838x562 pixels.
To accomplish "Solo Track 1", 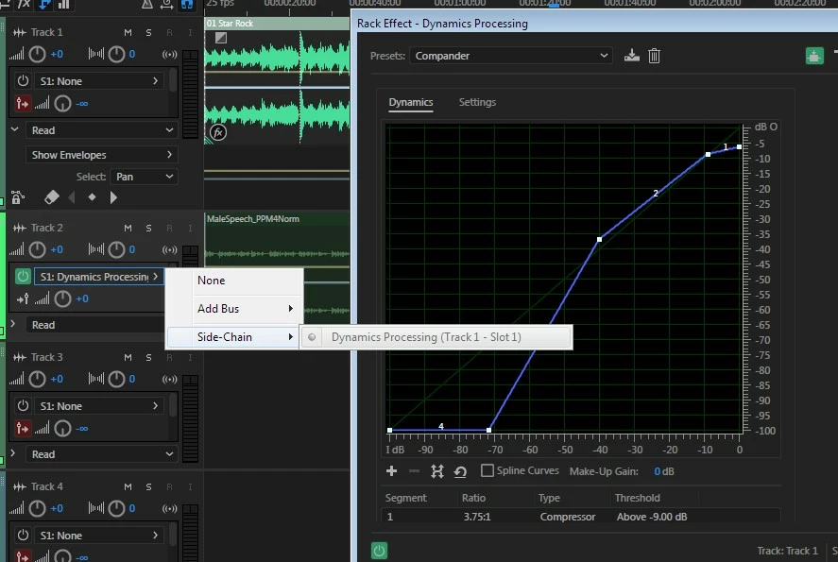I will 148,33.
